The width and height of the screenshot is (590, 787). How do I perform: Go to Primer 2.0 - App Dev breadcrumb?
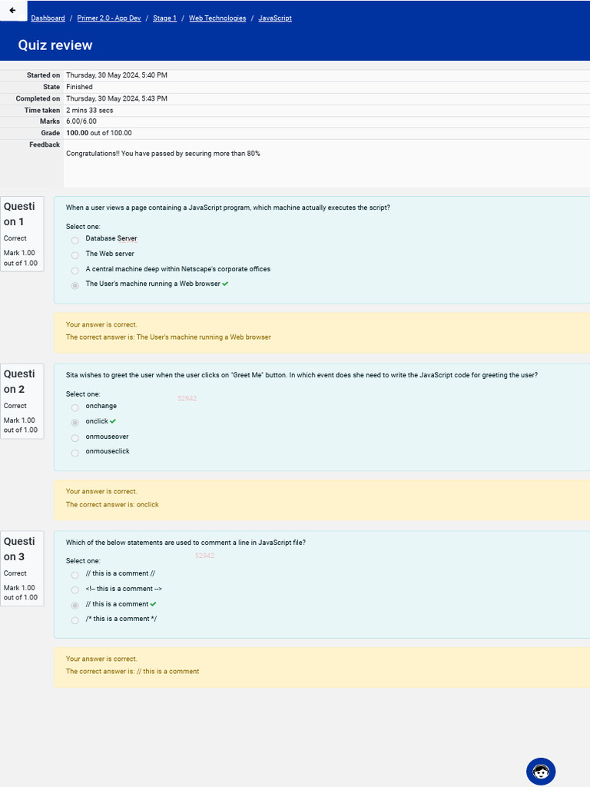coord(109,18)
